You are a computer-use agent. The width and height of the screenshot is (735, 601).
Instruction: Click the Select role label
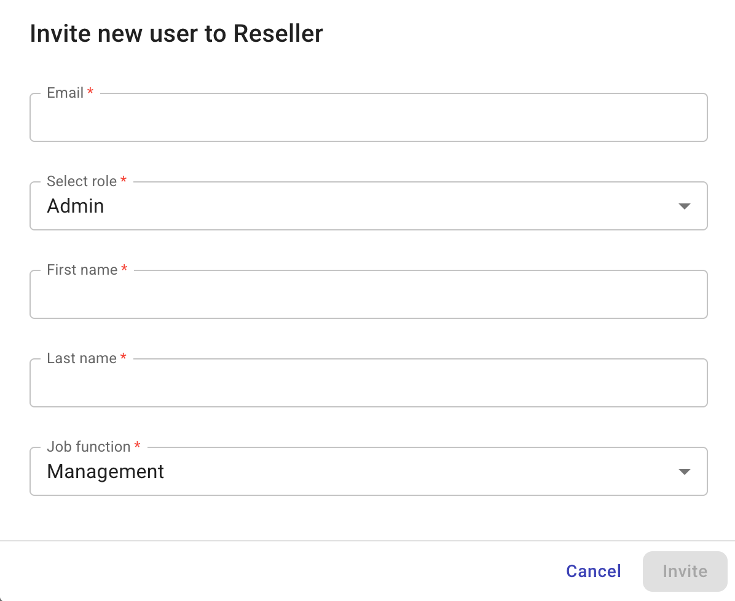[81, 181]
